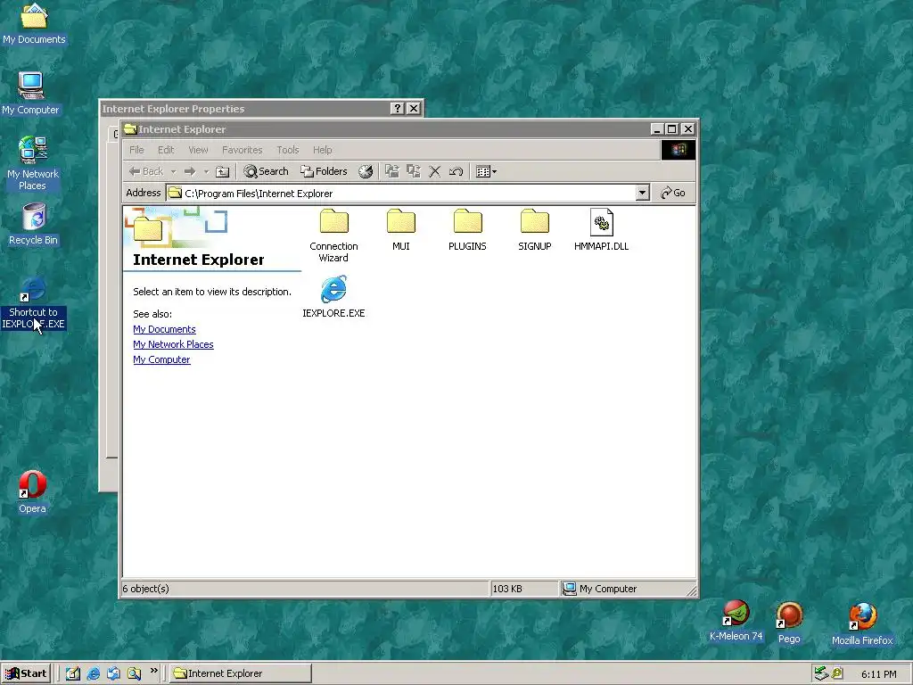The width and height of the screenshot is (913, 685).
Task: Select the SIGNUP folder
Action: pos(535,230)
